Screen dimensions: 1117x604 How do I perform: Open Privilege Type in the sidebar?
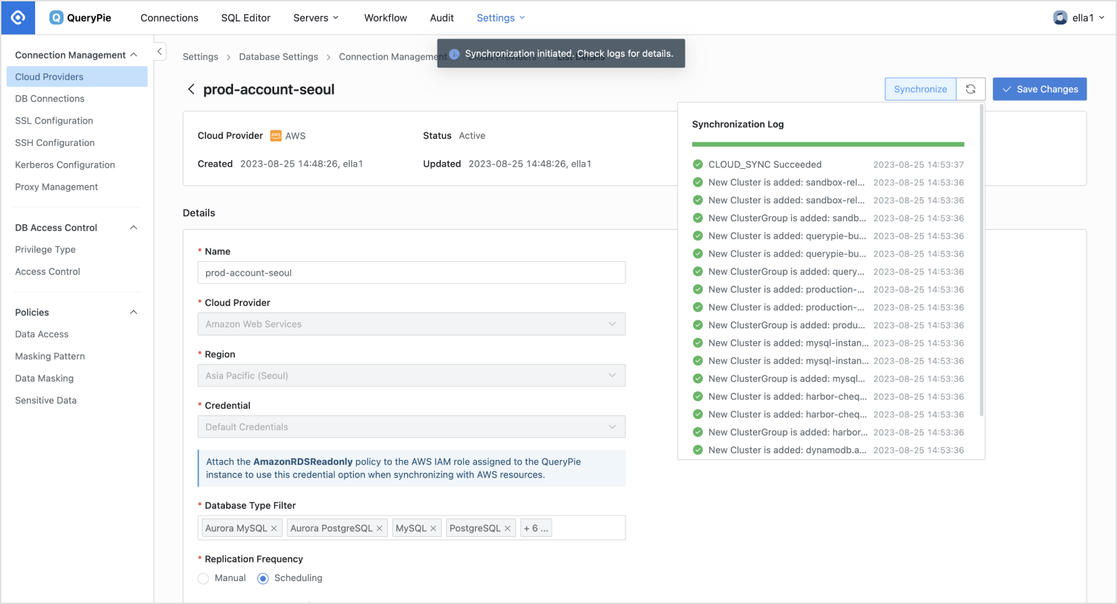(x=45, y=249)
